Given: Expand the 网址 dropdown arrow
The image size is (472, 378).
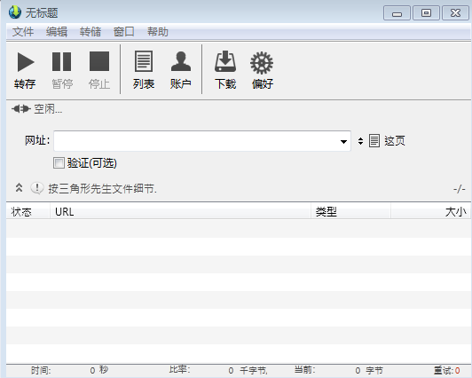Looking at the screenshot, I should 343,141.
